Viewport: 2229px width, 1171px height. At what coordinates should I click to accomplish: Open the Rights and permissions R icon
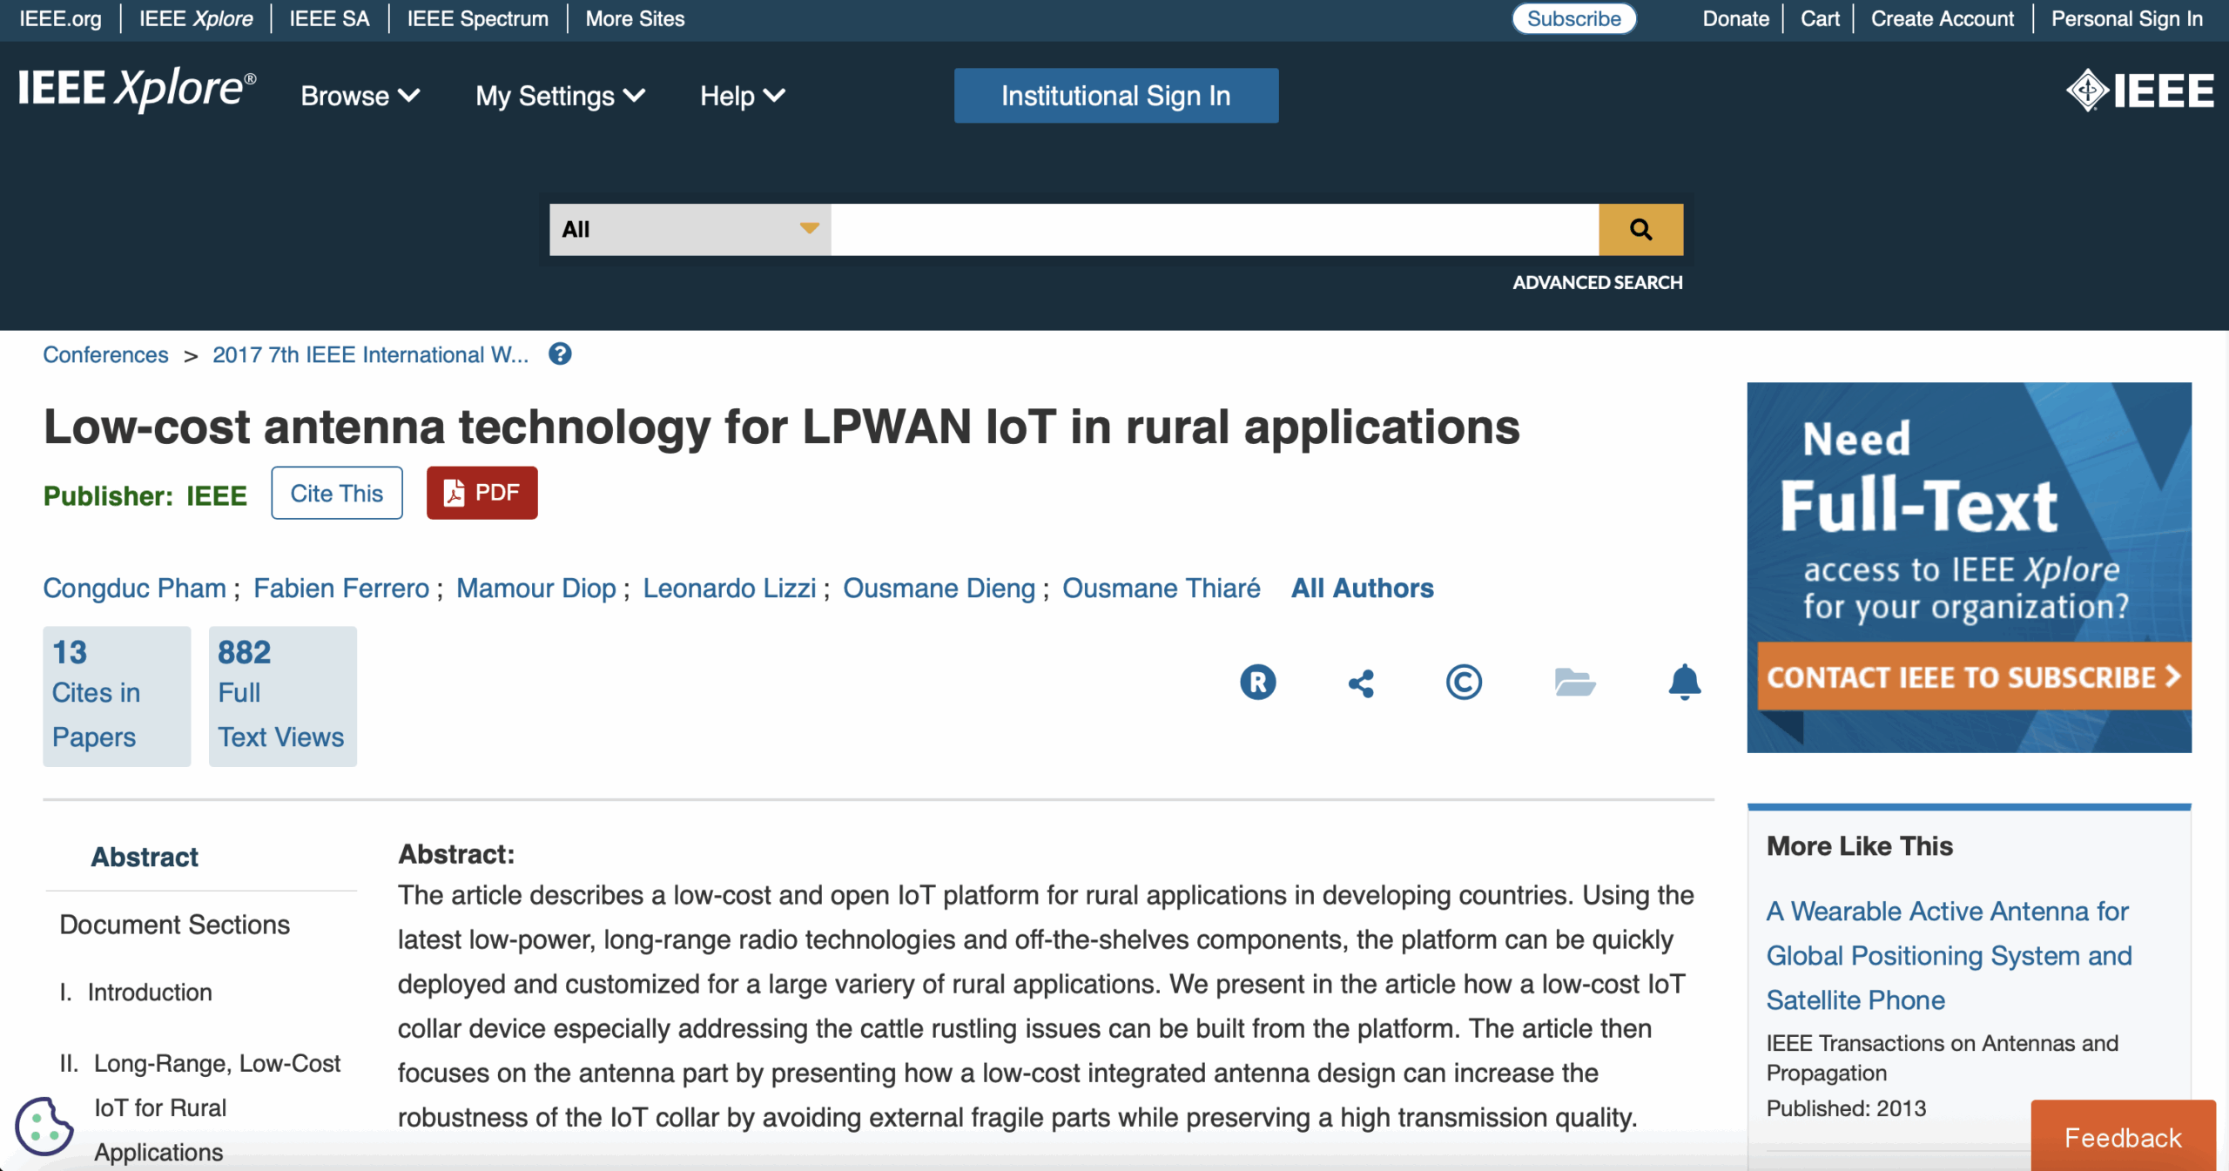coord(1257,682)
